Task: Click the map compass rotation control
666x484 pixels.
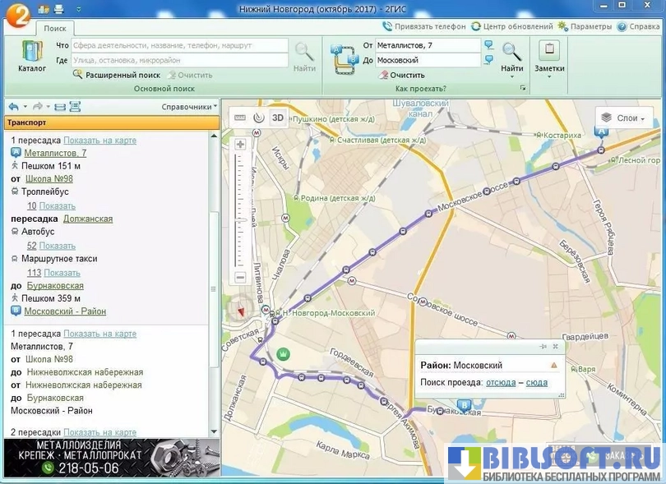Action: (x=240, y=311)
